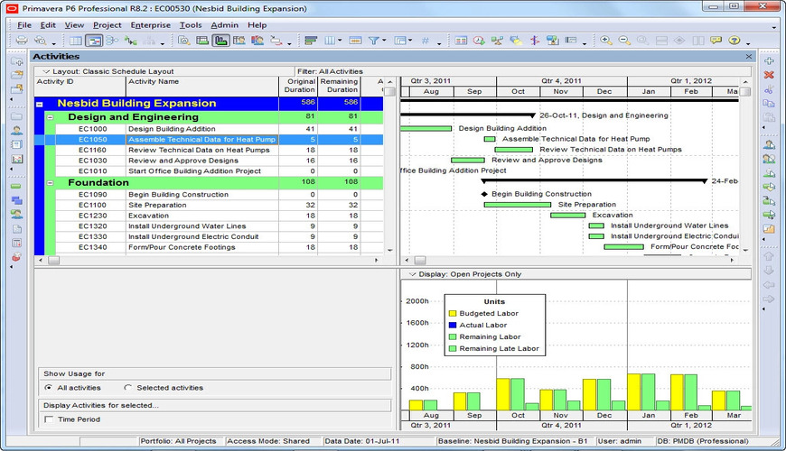Open the Tools menu
Screen dimensions: 786x451
coord(191,25)
